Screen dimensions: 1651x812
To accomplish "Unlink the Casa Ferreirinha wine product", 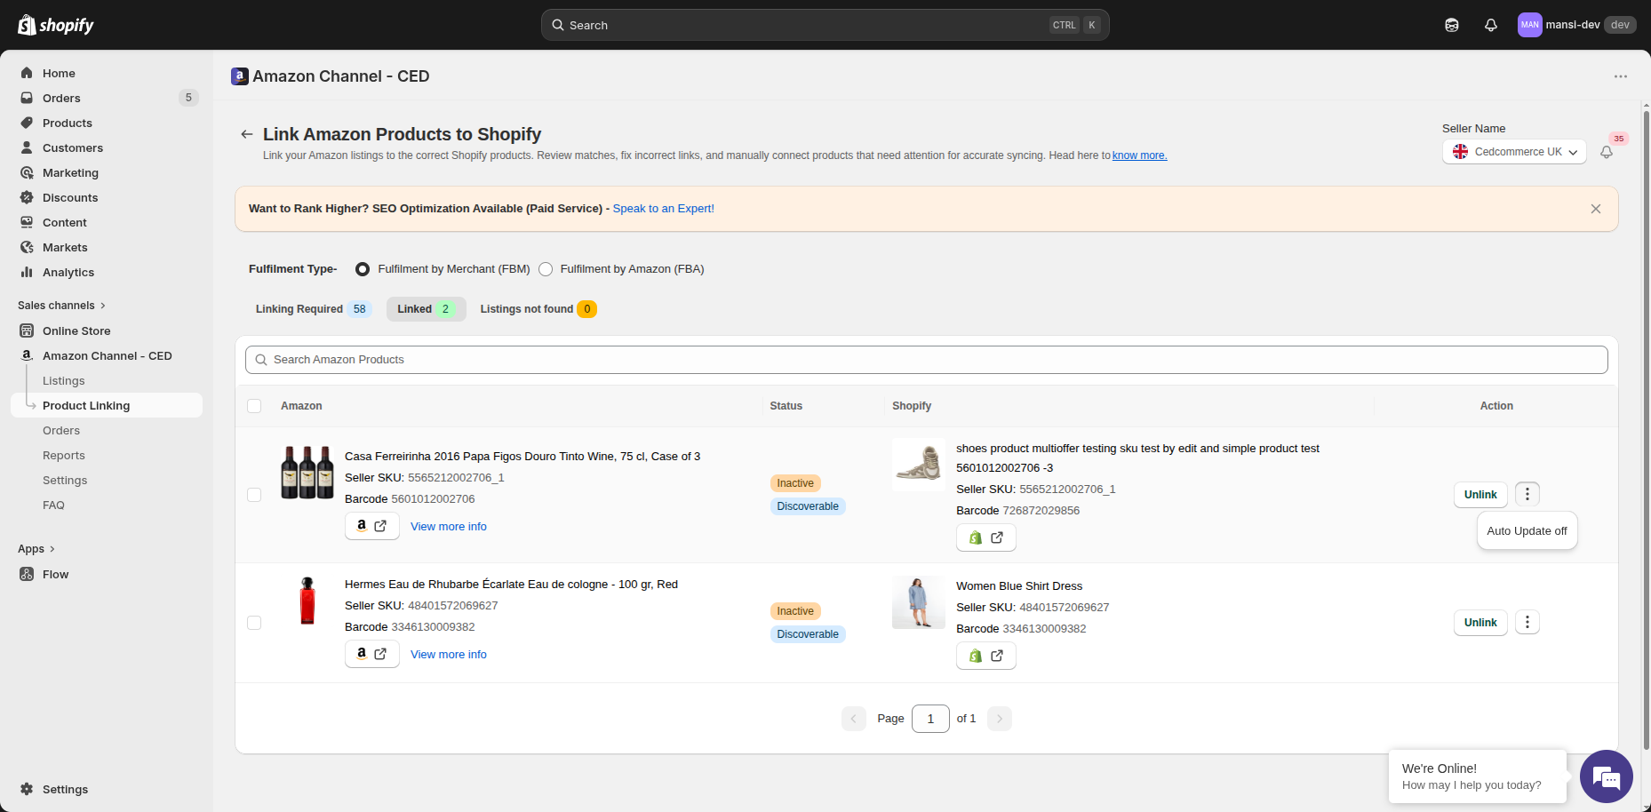I will (x=1480, y=495).
